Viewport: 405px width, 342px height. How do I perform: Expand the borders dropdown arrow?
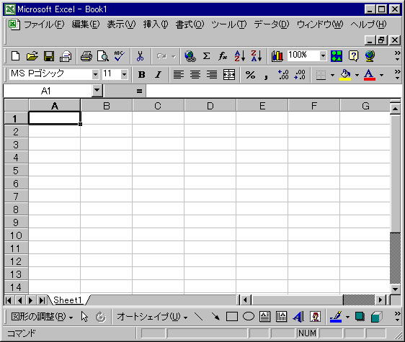[332, 75]
